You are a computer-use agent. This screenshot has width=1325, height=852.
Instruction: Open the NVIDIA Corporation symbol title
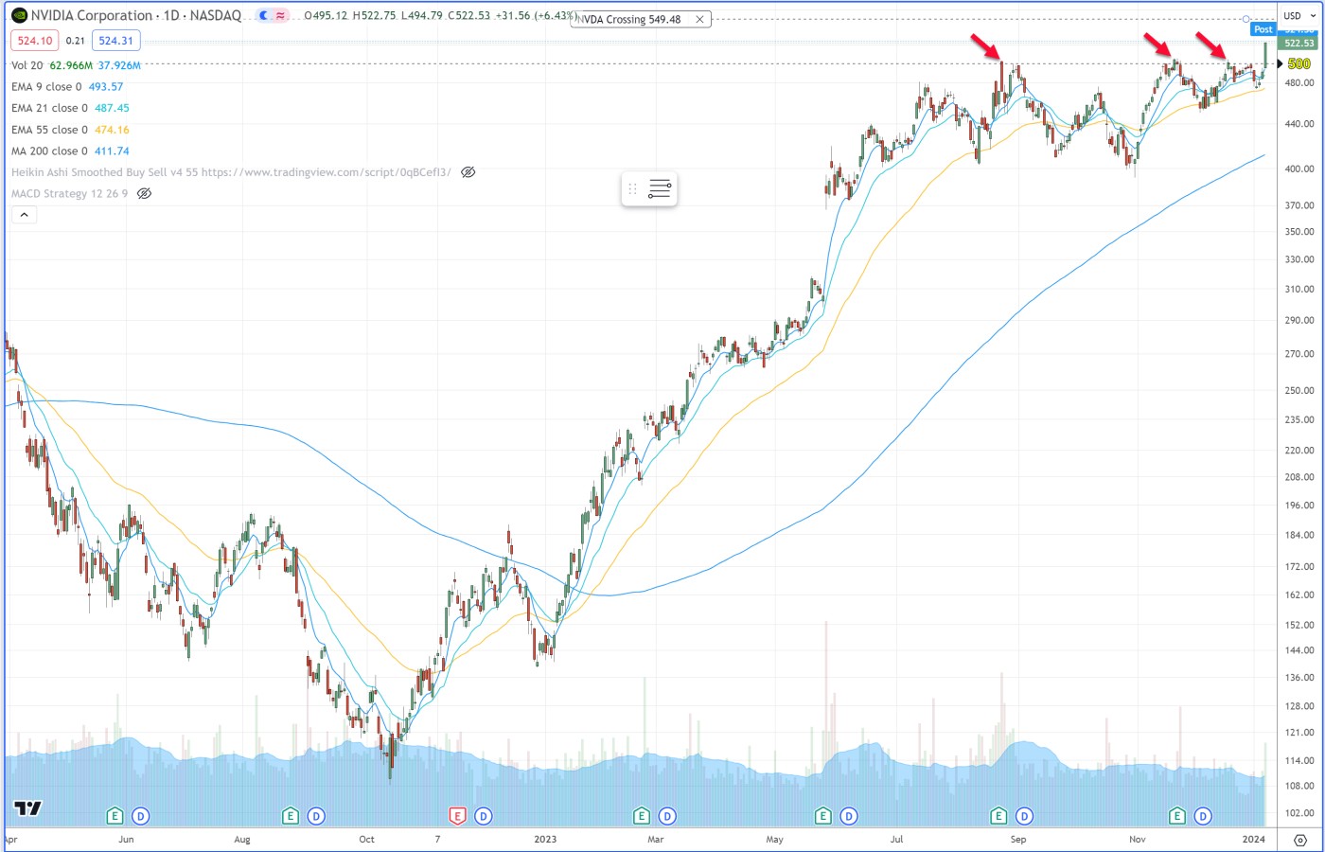[x=92, y=15]
